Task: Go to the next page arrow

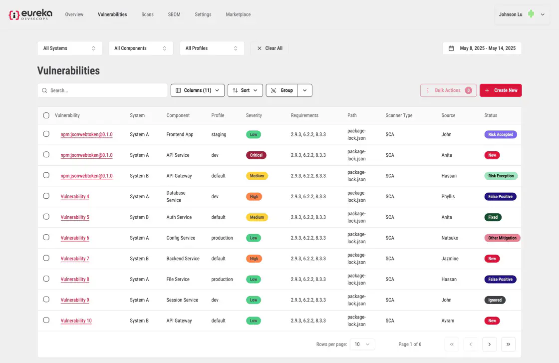Action: [489, 344]
